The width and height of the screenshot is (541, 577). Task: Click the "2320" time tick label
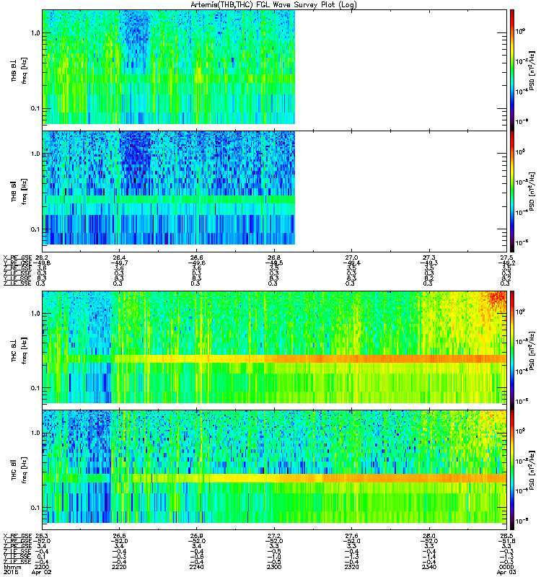pyautogui.click(x=351, y=567)
